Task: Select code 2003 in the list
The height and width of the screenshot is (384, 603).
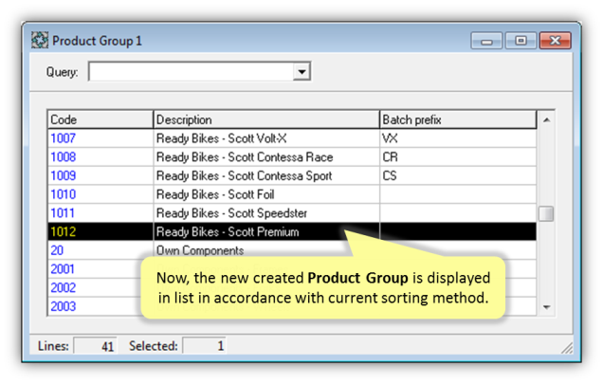Action: (64, 306)
